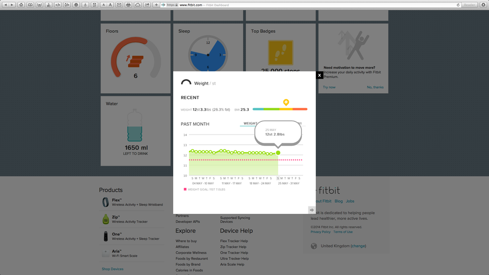Increase text size with large A

tap(110, 5)
